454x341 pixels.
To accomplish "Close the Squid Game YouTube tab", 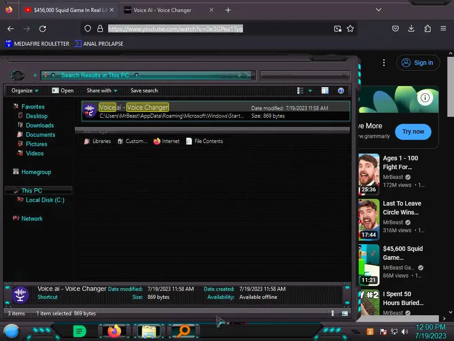I will click(x=111, y=10).
